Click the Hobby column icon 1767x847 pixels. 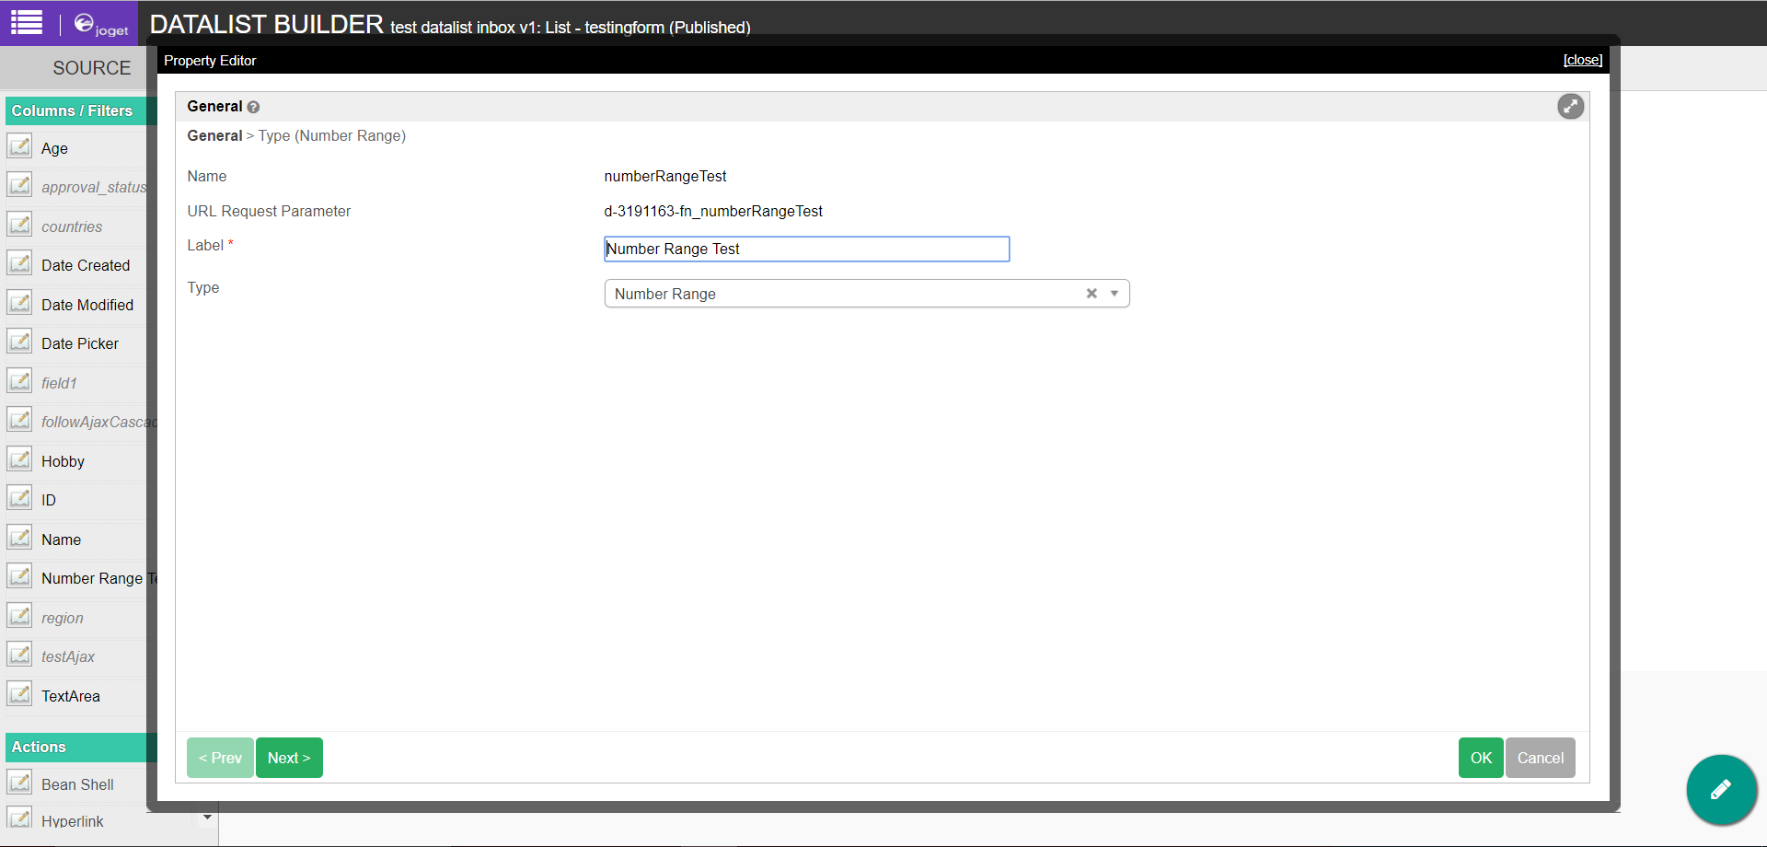tap(19, 459)
